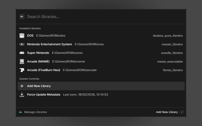Click the fbneo_libretro core name
The width and height of the screenshot is (202, 126).
point(173,70)
